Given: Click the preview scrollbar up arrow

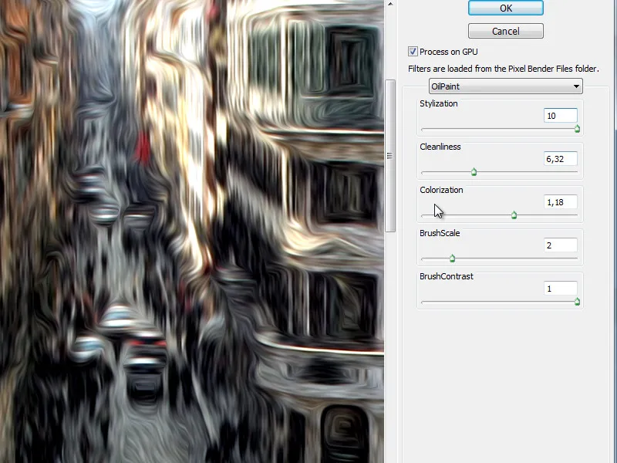Looking at the screenshot, I should pyautogui.click(x=390, y=5).
